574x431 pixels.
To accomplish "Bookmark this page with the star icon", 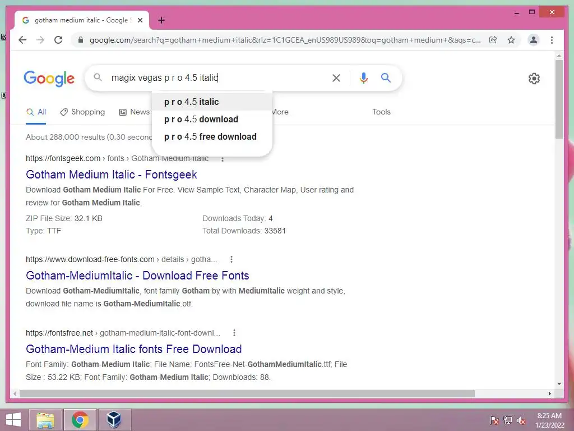I will click(x=511, y=40).
